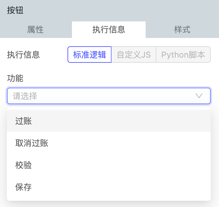Viewport: 219px width, 207px height.
Task: Choose 自定义JS execution mode
Action: coord(134,55)
